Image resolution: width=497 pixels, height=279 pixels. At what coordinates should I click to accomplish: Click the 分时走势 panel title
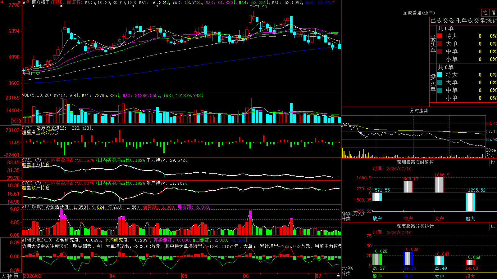[x=419, y=111]
